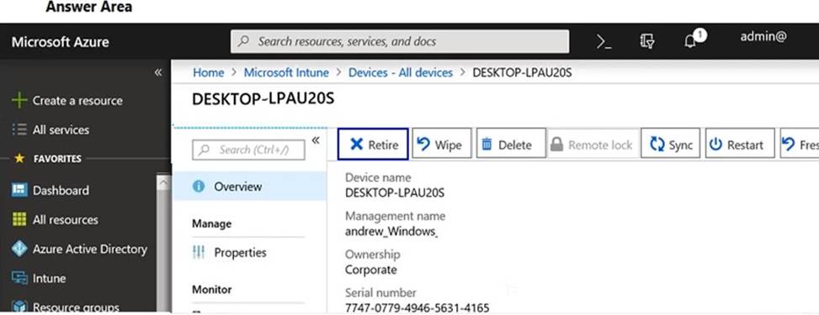
Task: Open All services in the sidebar
Action: point(51,130)
